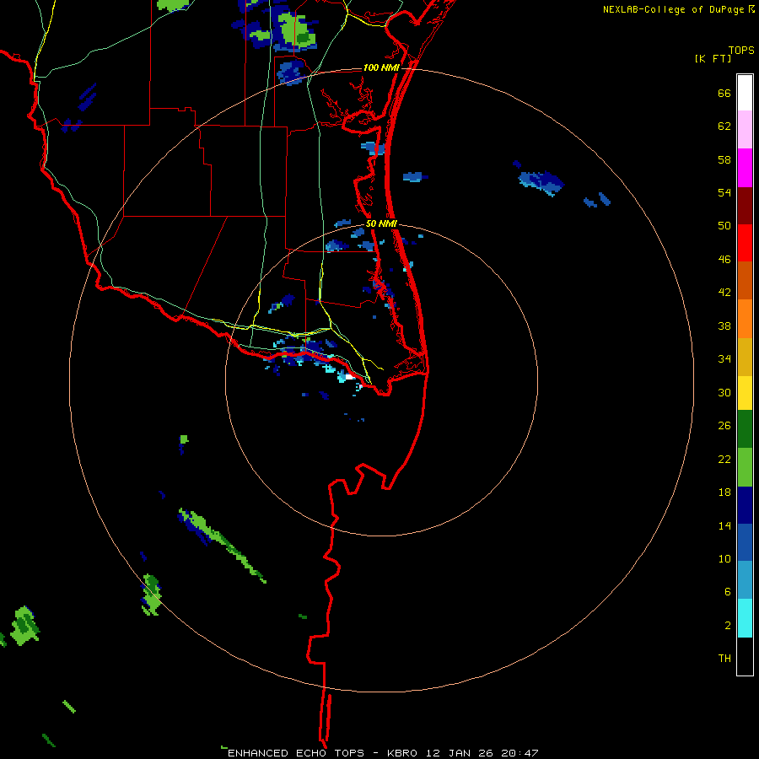Click the KBRO station identifier

click(403, 753)
